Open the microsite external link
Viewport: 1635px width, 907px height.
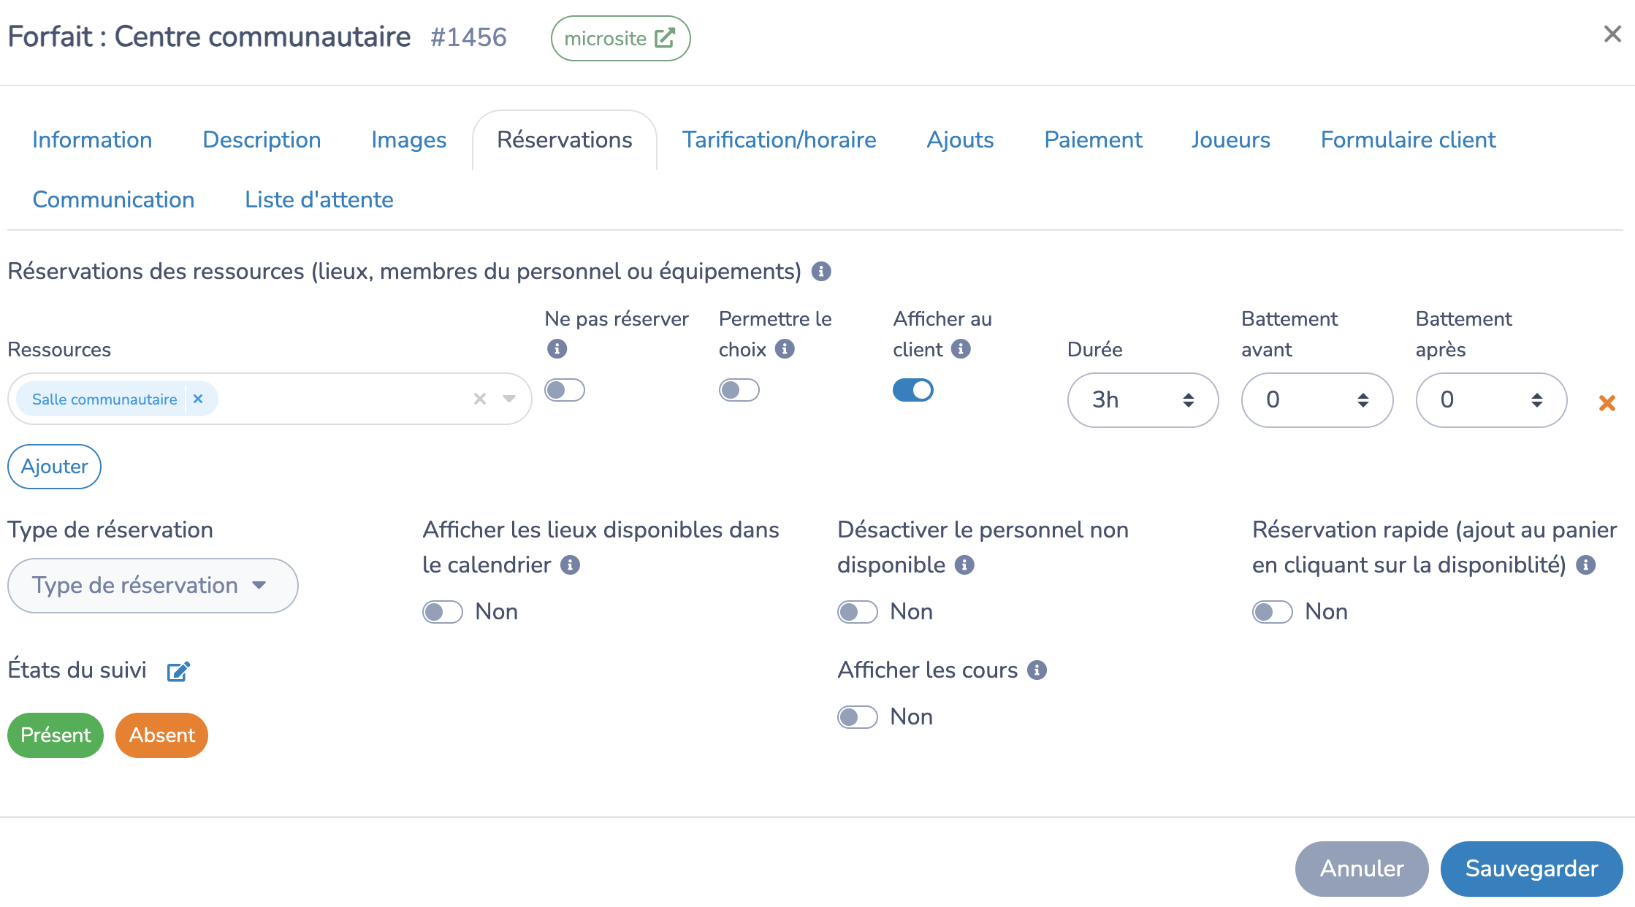click(620, 38)
